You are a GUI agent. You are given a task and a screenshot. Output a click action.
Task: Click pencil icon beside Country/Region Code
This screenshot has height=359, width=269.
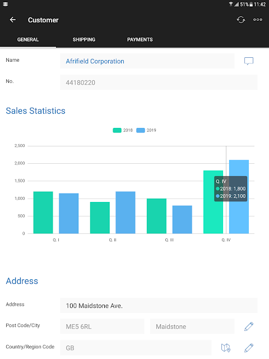[249, 348]
